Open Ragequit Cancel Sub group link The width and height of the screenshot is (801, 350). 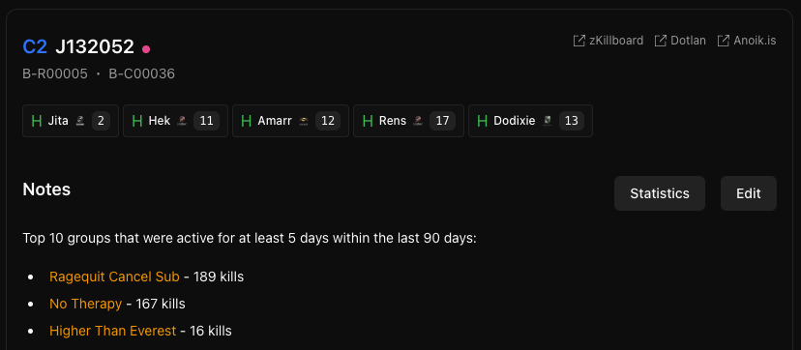tap(114, 277)
